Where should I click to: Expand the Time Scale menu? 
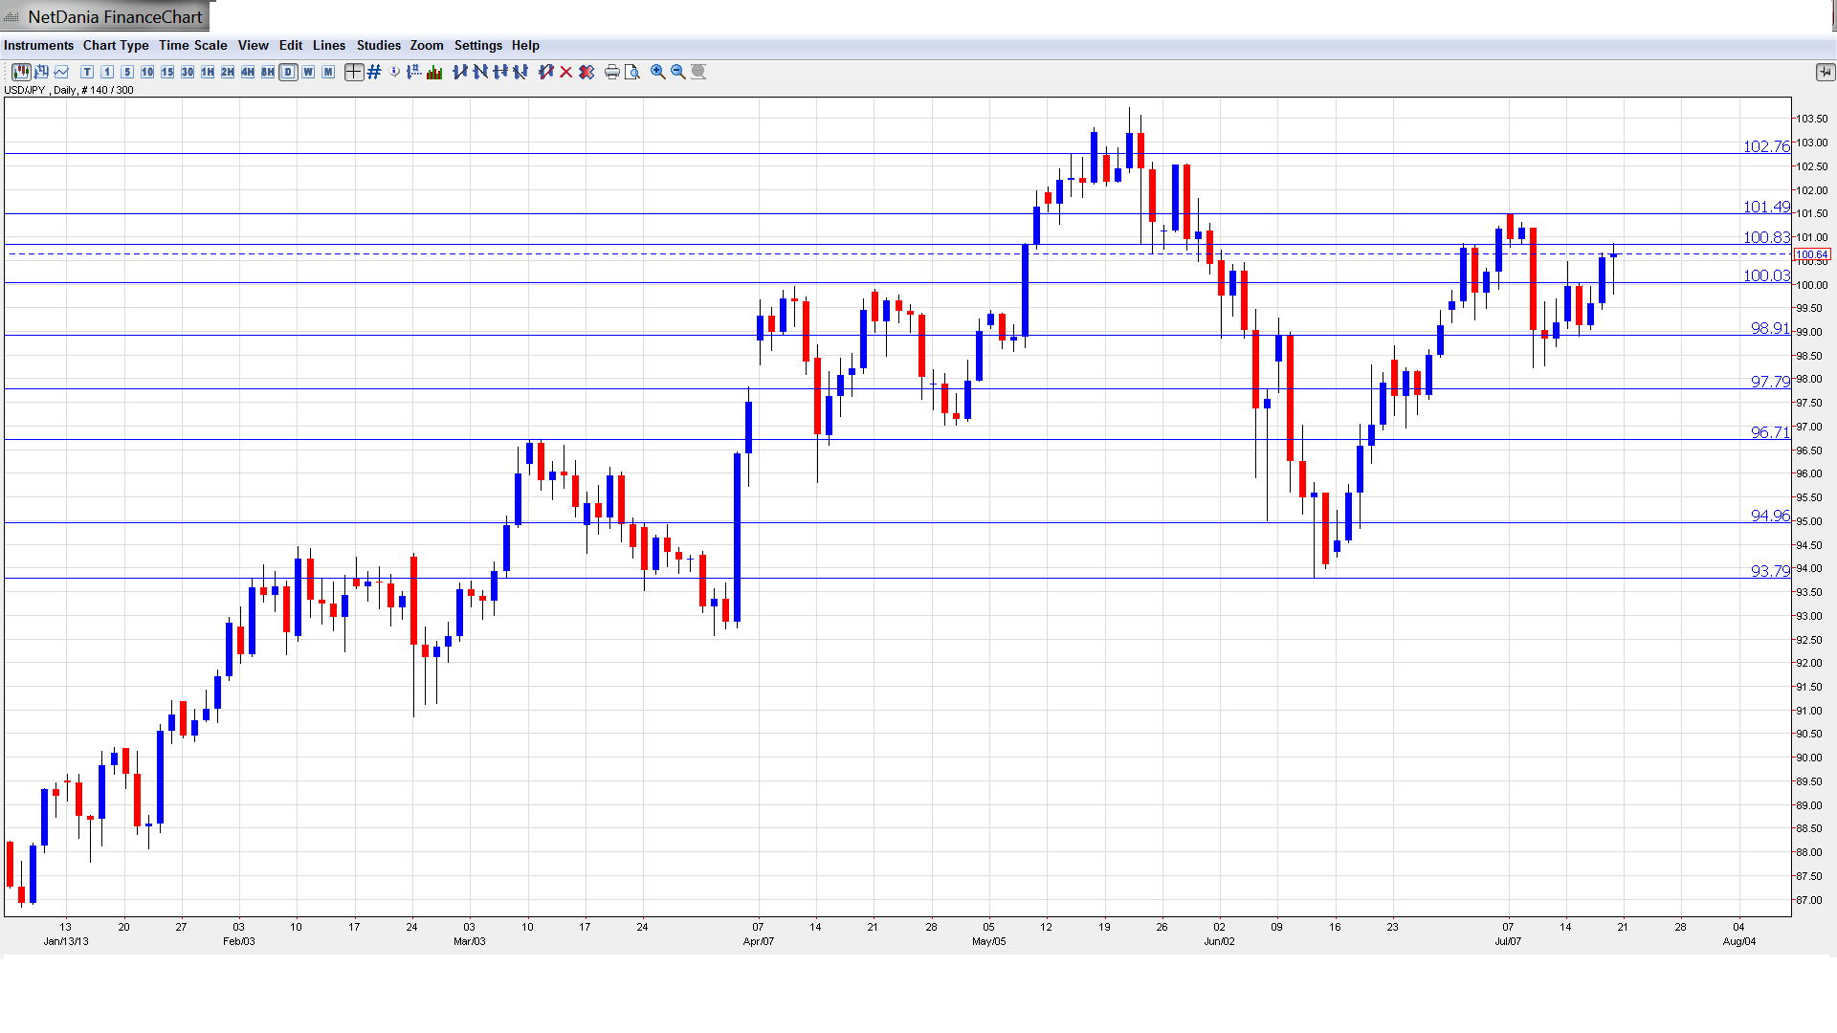(192, 45)
